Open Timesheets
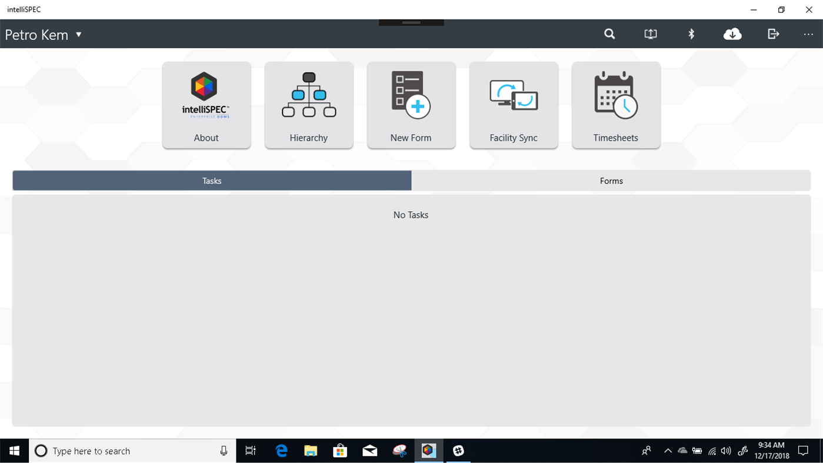823x463 pixels. 615,105
